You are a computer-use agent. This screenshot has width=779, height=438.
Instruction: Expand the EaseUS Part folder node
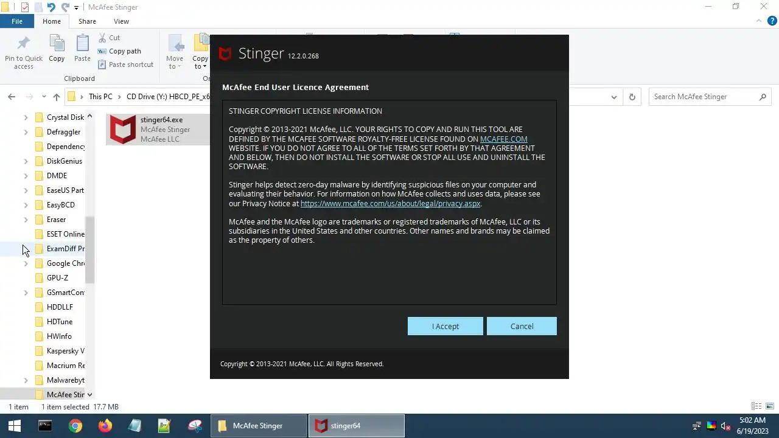pyautogui.click(x=26, y=190)
